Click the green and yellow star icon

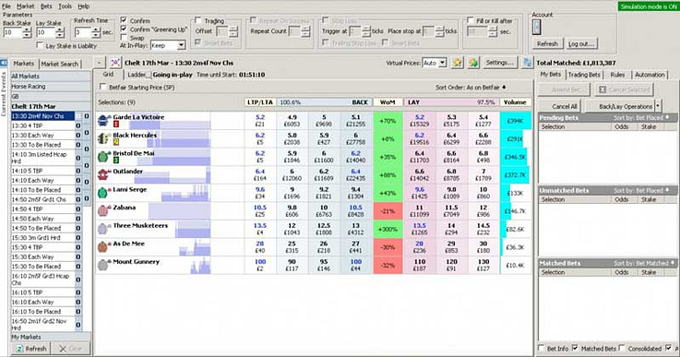tap(473, 63)
